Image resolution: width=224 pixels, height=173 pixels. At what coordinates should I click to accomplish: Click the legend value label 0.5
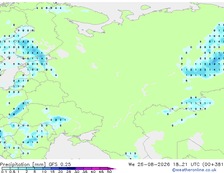[x=12, y=172]
